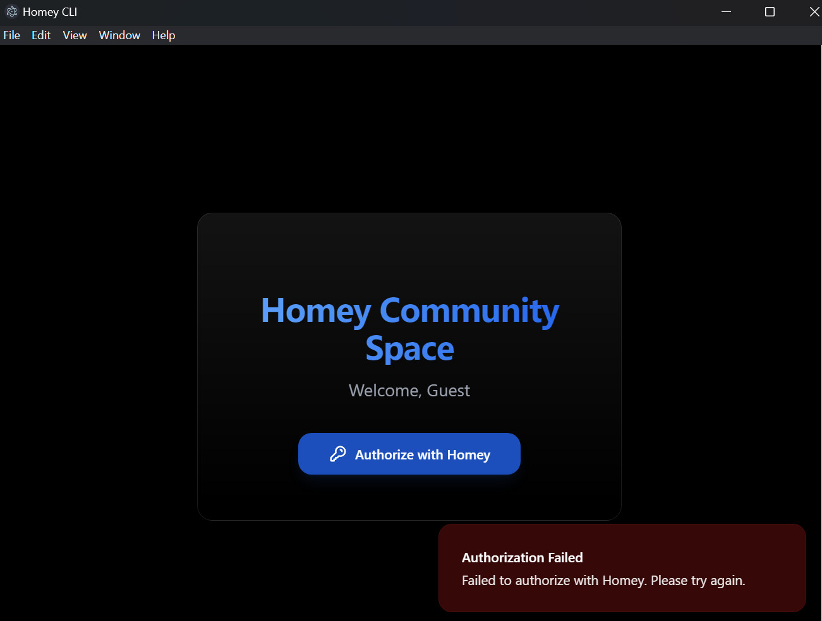
Task: Minimize the Homey CLI window
Action: (727, 12)
